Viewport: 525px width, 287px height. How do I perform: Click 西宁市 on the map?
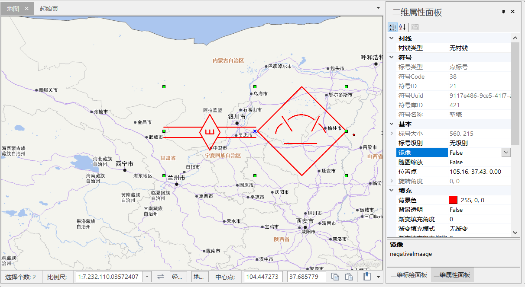[x=124, y=164]
